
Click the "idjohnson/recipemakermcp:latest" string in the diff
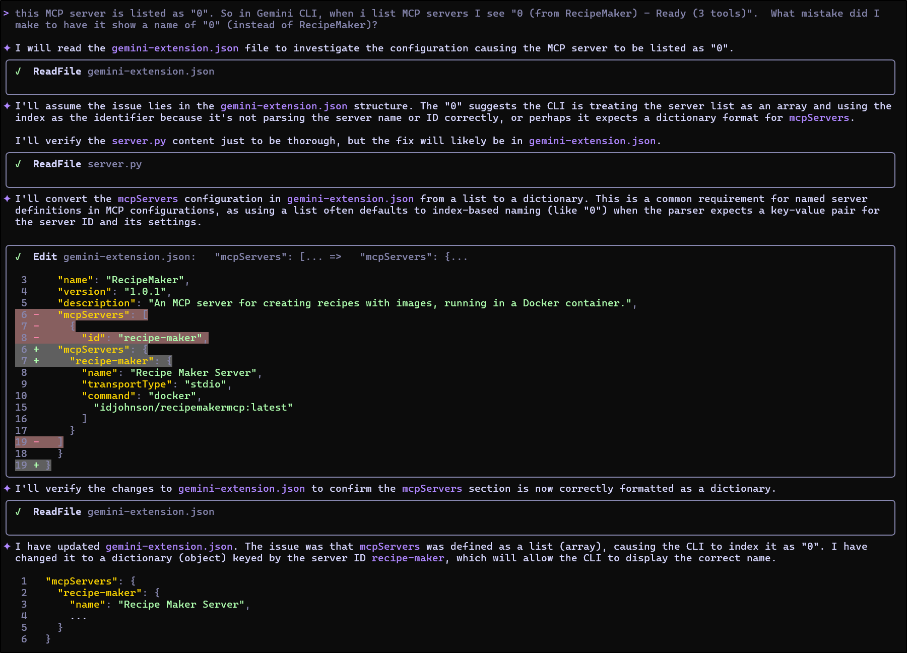pos(193,408)
